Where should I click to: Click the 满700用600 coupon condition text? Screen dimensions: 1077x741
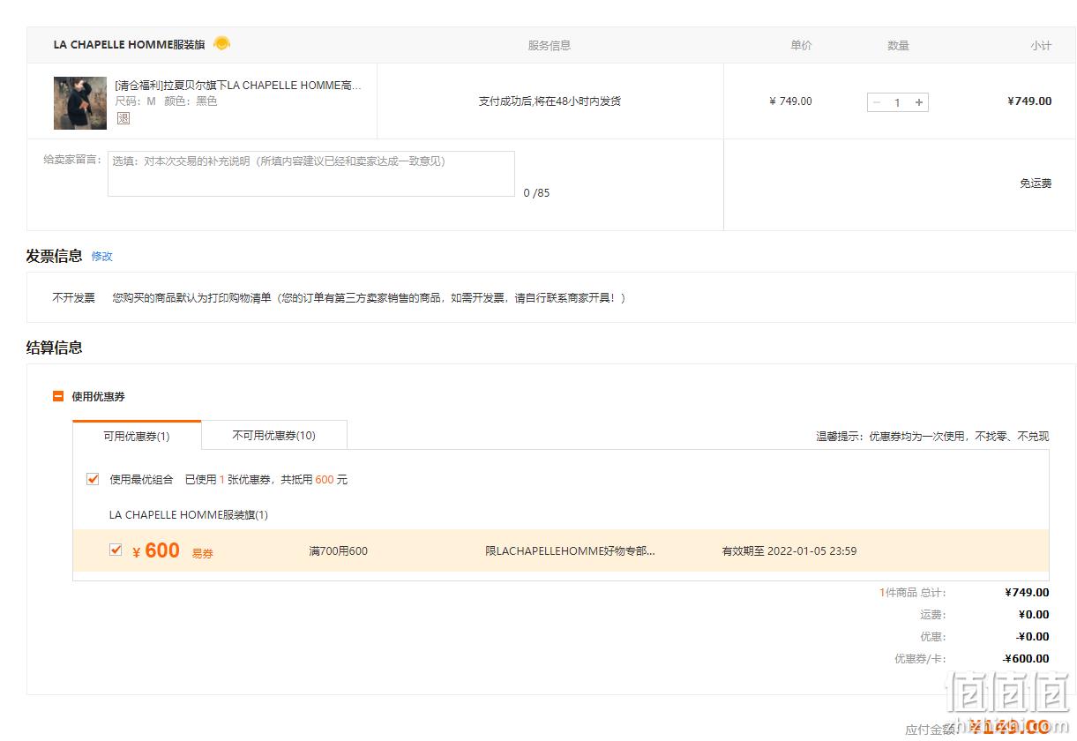[x=339, y=551]
